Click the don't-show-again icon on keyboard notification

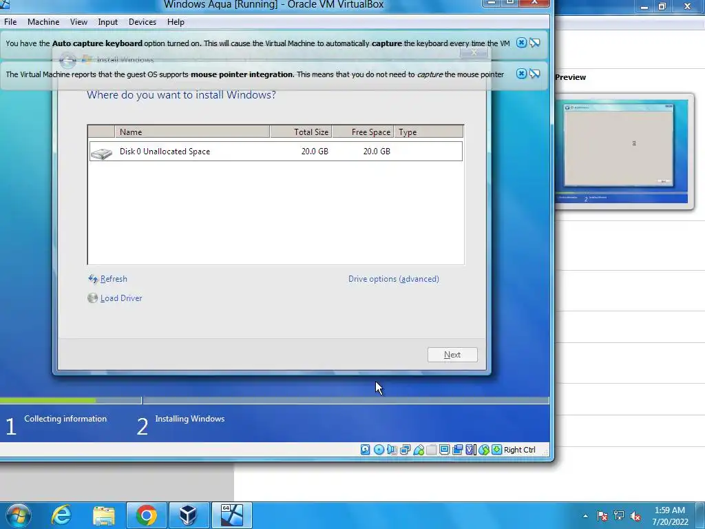click(x=534, y=43)
